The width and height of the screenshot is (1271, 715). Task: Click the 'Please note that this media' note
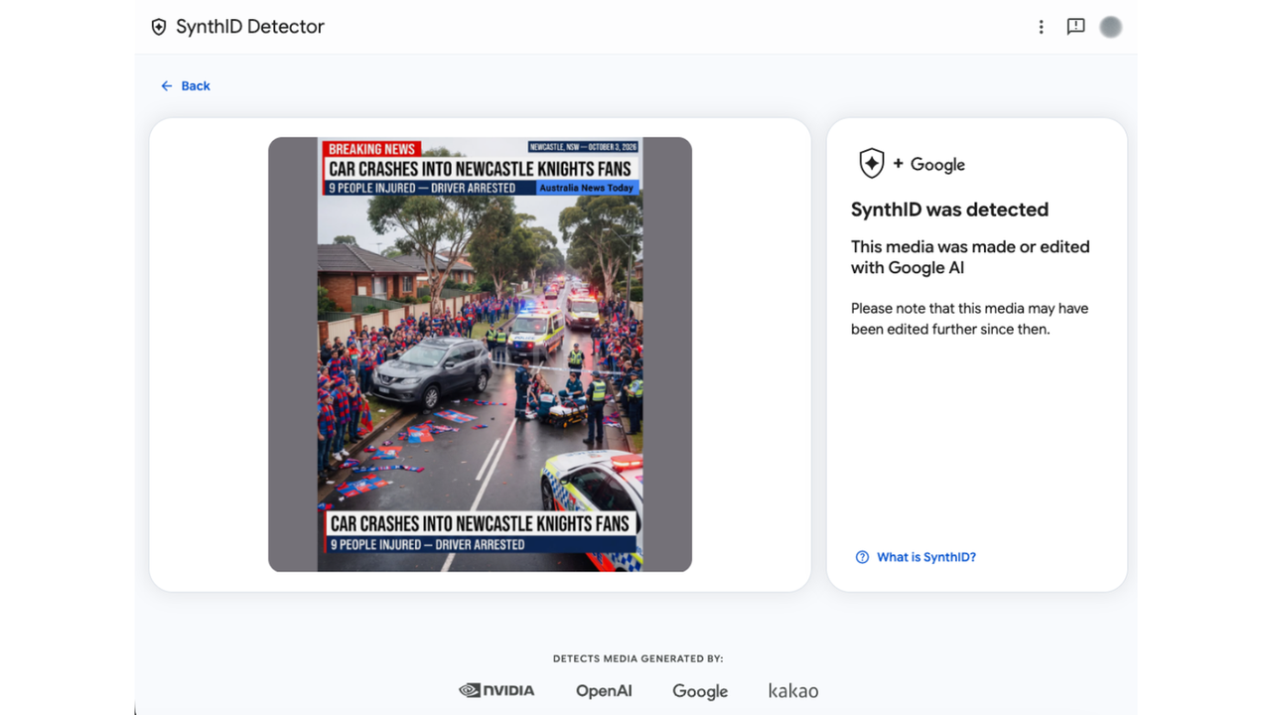click(x=969, y=319)
